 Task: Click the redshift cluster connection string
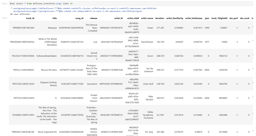[85, 8]
